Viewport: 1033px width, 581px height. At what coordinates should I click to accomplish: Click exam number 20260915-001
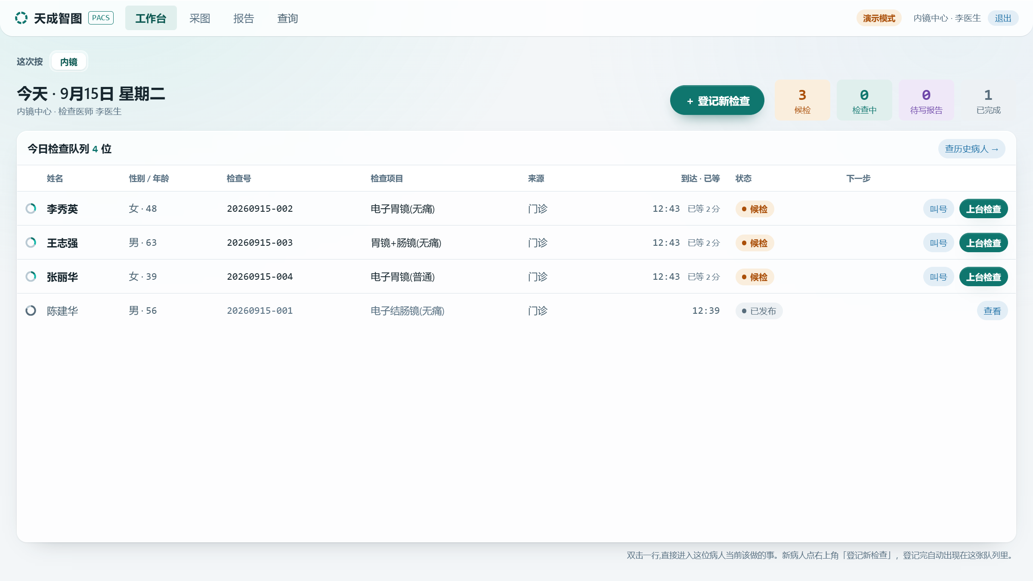tap(260, 311)
